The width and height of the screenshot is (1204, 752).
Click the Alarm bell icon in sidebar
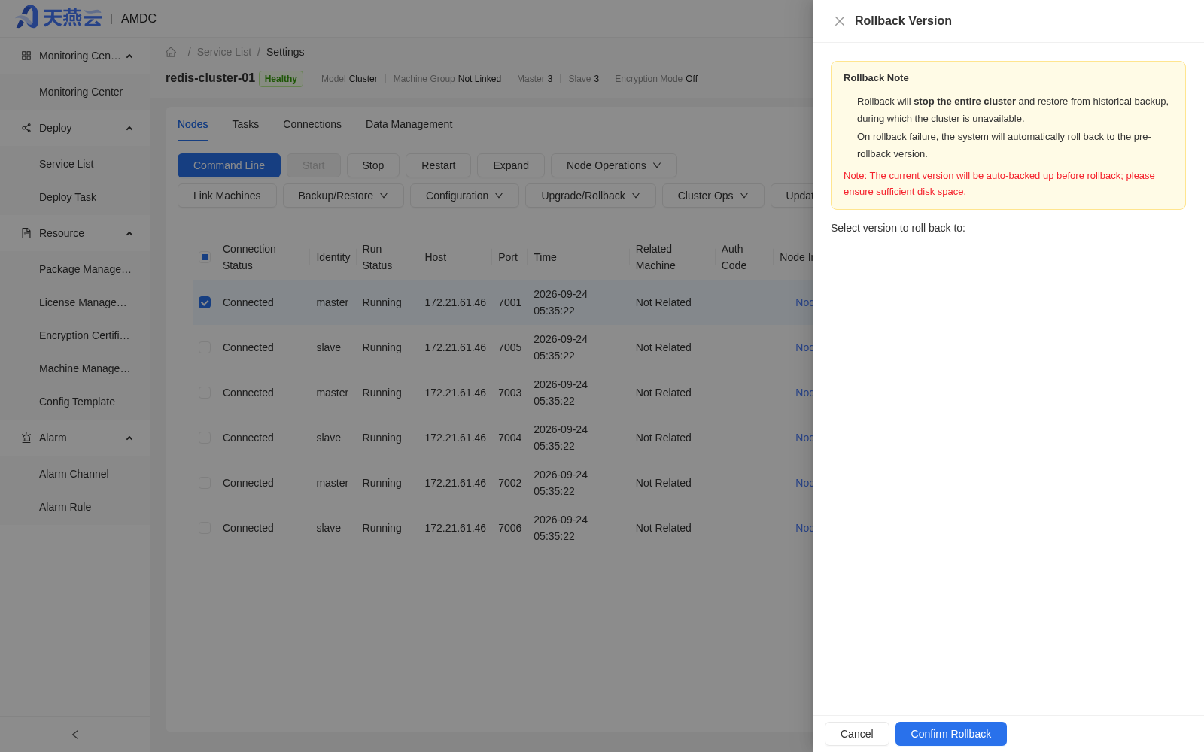tap(26, 438)
